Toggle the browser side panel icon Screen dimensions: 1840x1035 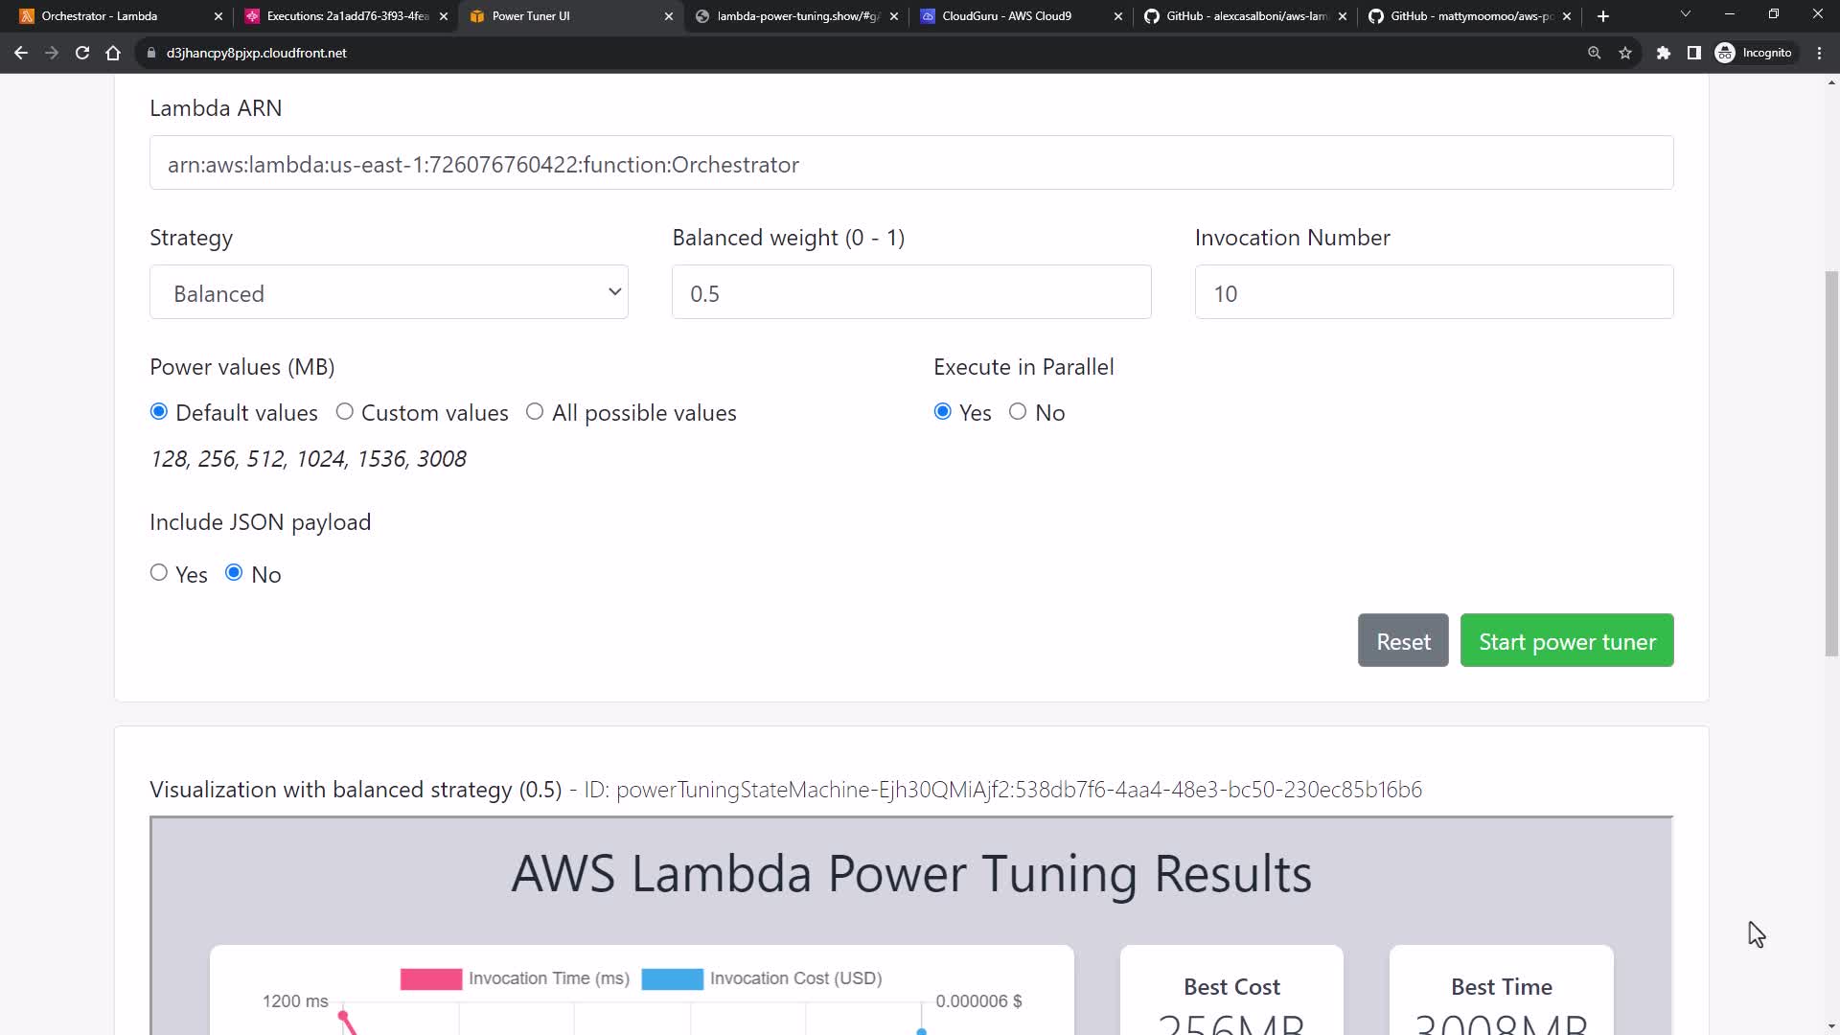click(x=1694, y=53)
